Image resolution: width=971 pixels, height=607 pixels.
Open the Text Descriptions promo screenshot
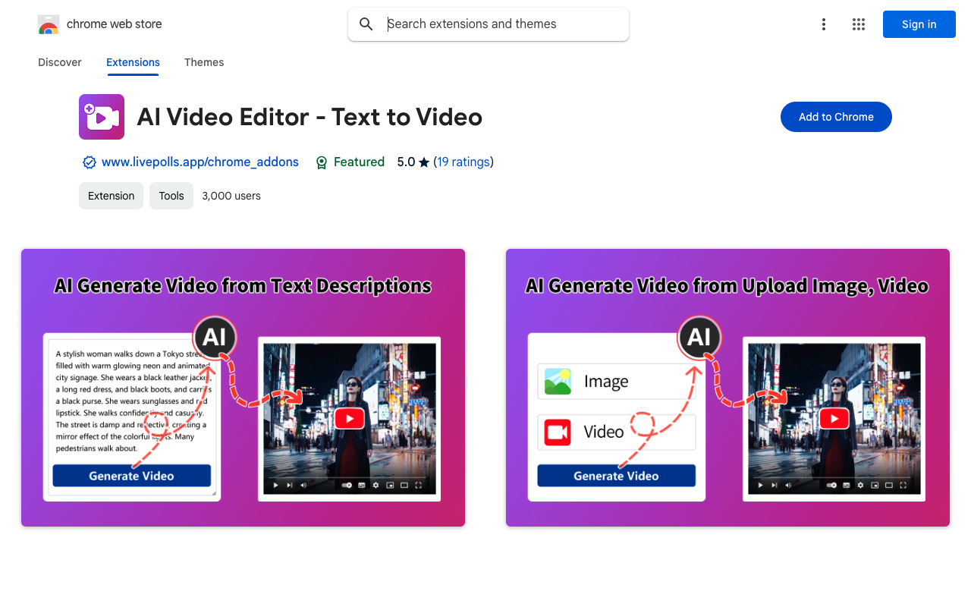click(x=243, y=388)
